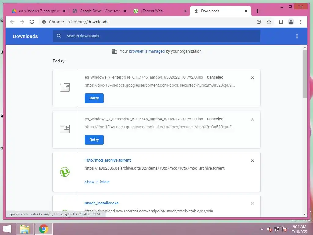Click the second ISO file icon
Screen dimensions: 313x235
(65, 129)
